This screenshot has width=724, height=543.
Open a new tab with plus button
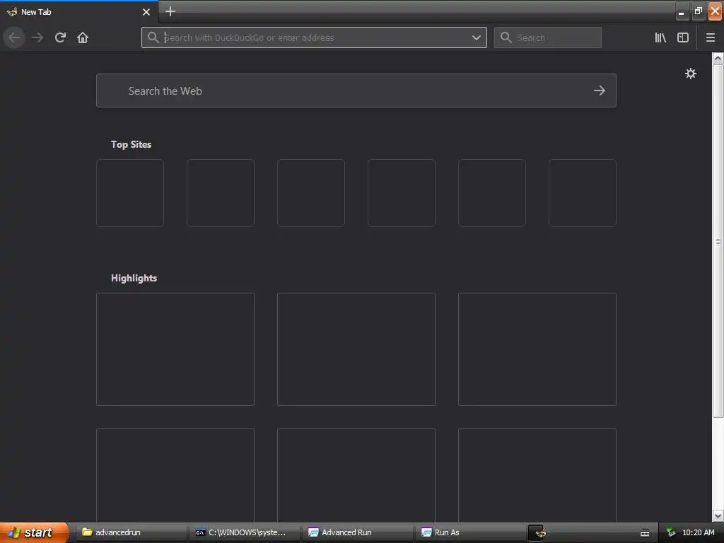[170, 11]
